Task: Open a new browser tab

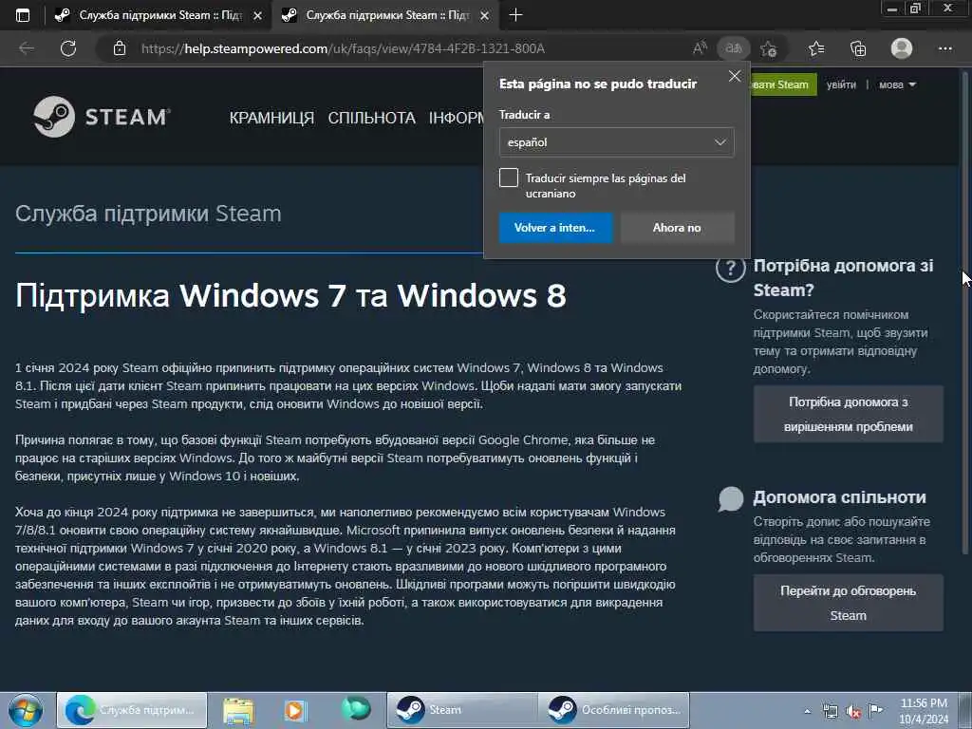Action: tap(515, 15)
